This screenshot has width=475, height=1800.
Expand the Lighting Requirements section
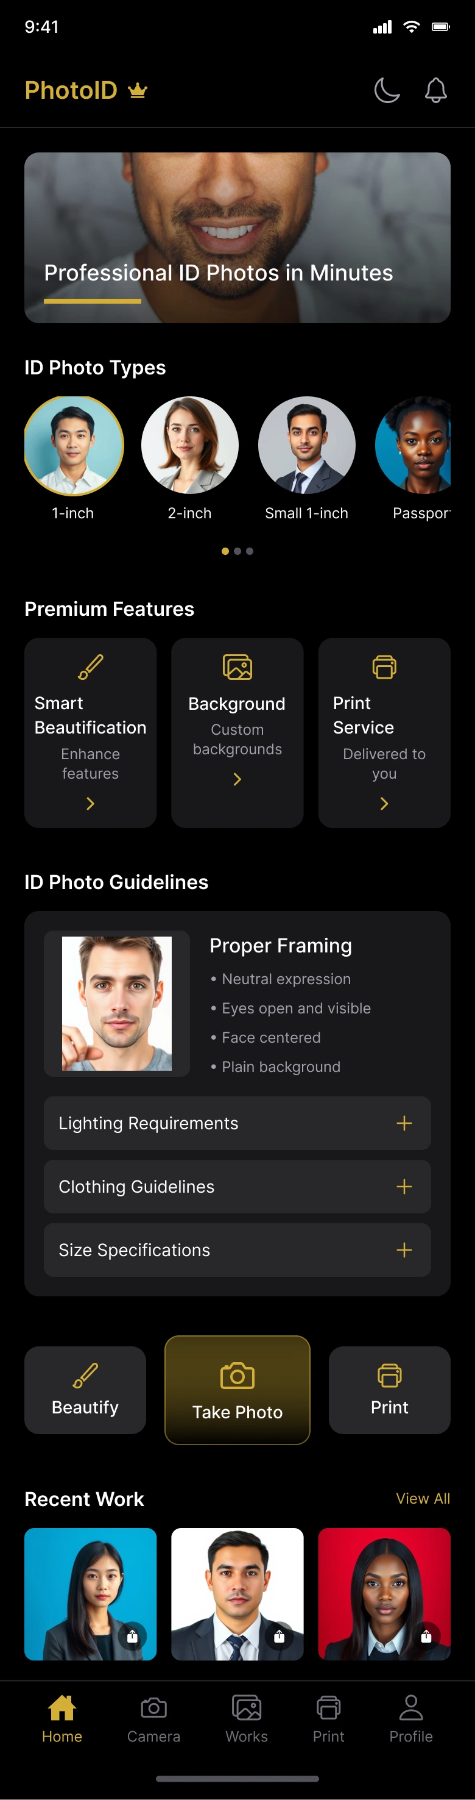pyautogui.click(x=237, y=1123)
